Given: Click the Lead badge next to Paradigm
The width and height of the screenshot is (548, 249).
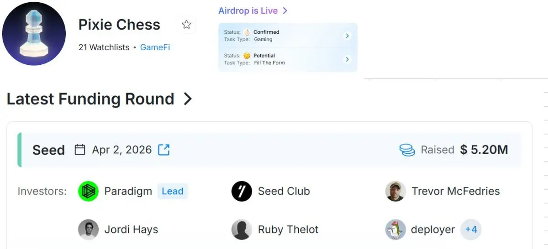Looking at the screenshot, I should [x=173, y=192].
